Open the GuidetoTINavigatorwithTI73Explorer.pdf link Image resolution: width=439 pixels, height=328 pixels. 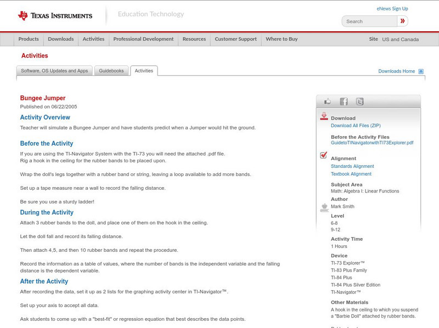(372, 143)
